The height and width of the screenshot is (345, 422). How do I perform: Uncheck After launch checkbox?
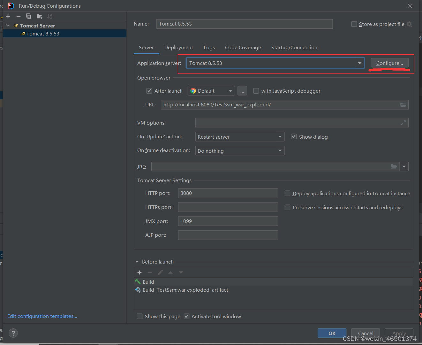pyautogui.click(x=149, y=91)
